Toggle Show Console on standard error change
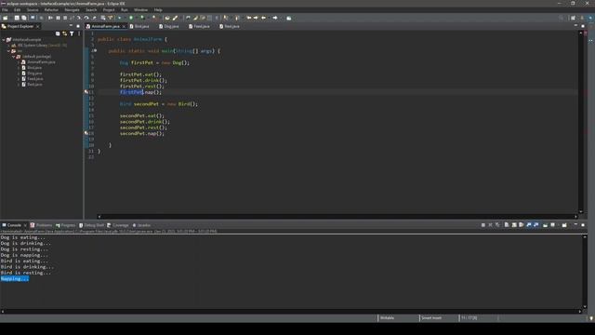 535,225
